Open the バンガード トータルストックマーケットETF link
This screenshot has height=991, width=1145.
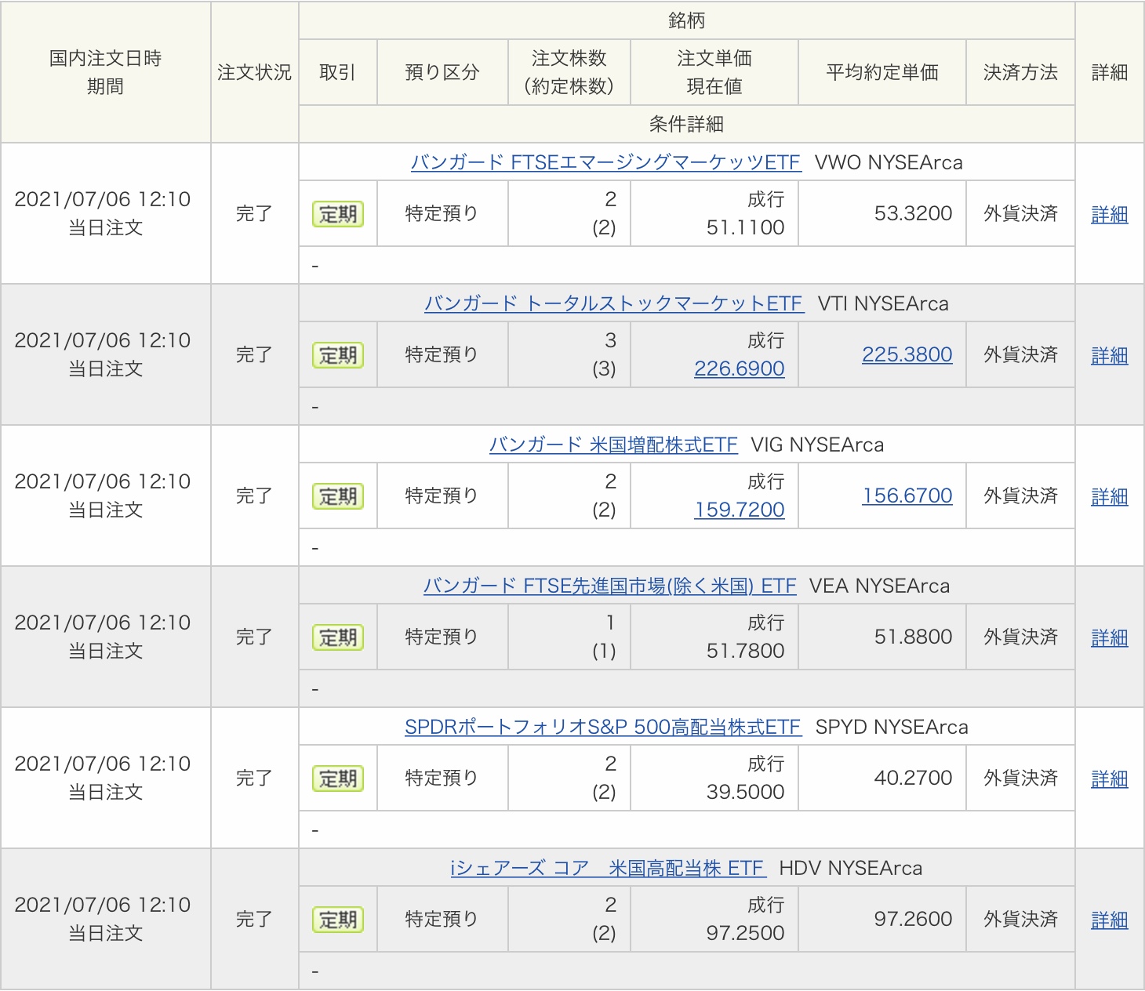pyautogui.click(x=614, y=303)
